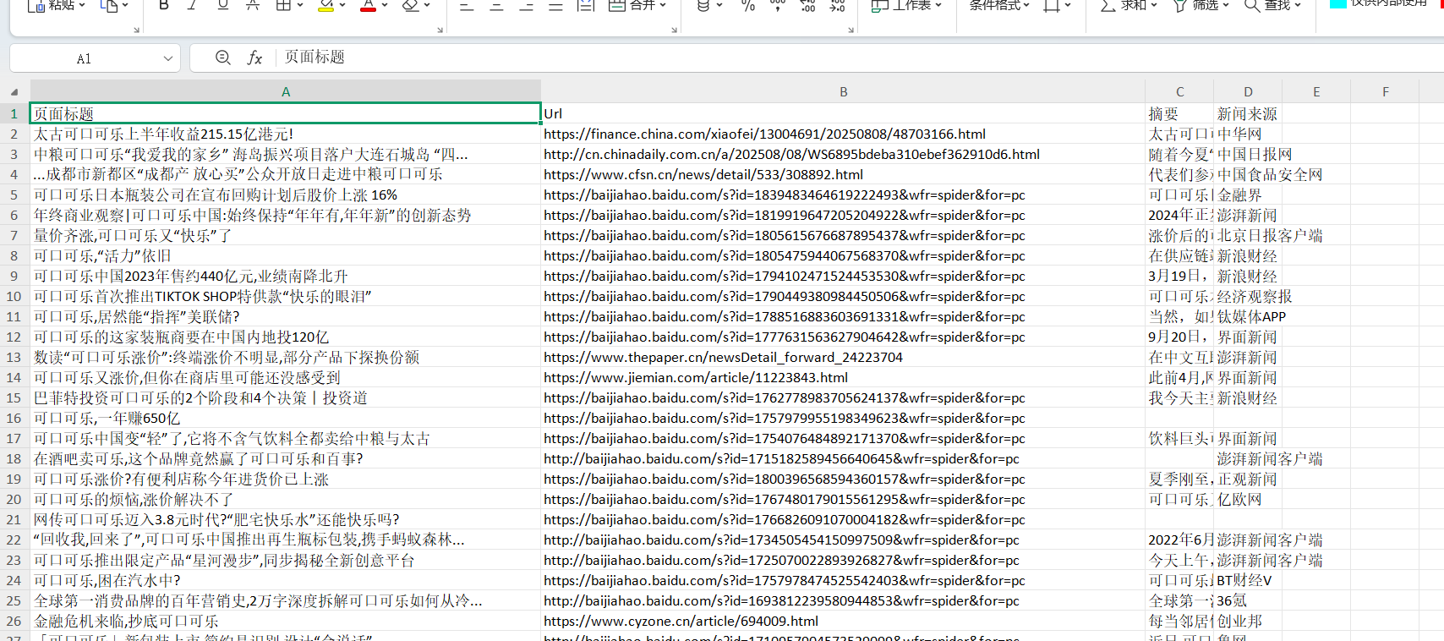Click the currency format icon

703,5
